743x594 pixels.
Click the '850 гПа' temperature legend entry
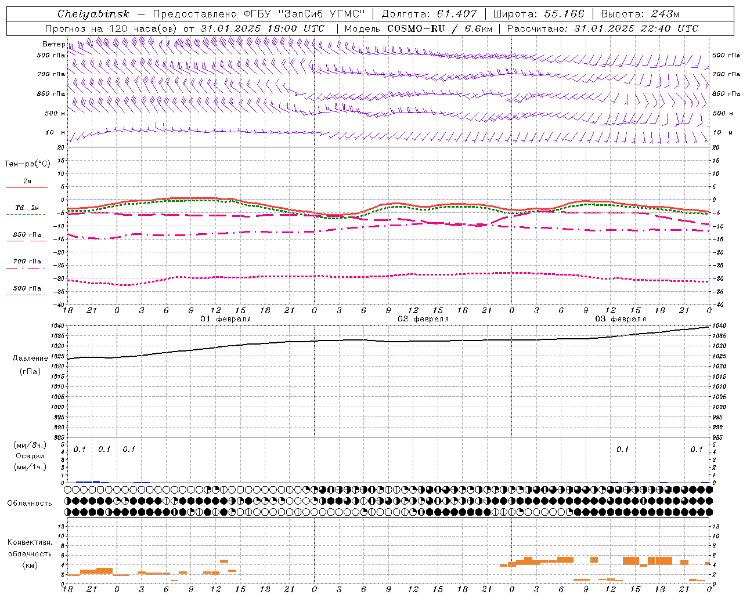tap(27, 235)
